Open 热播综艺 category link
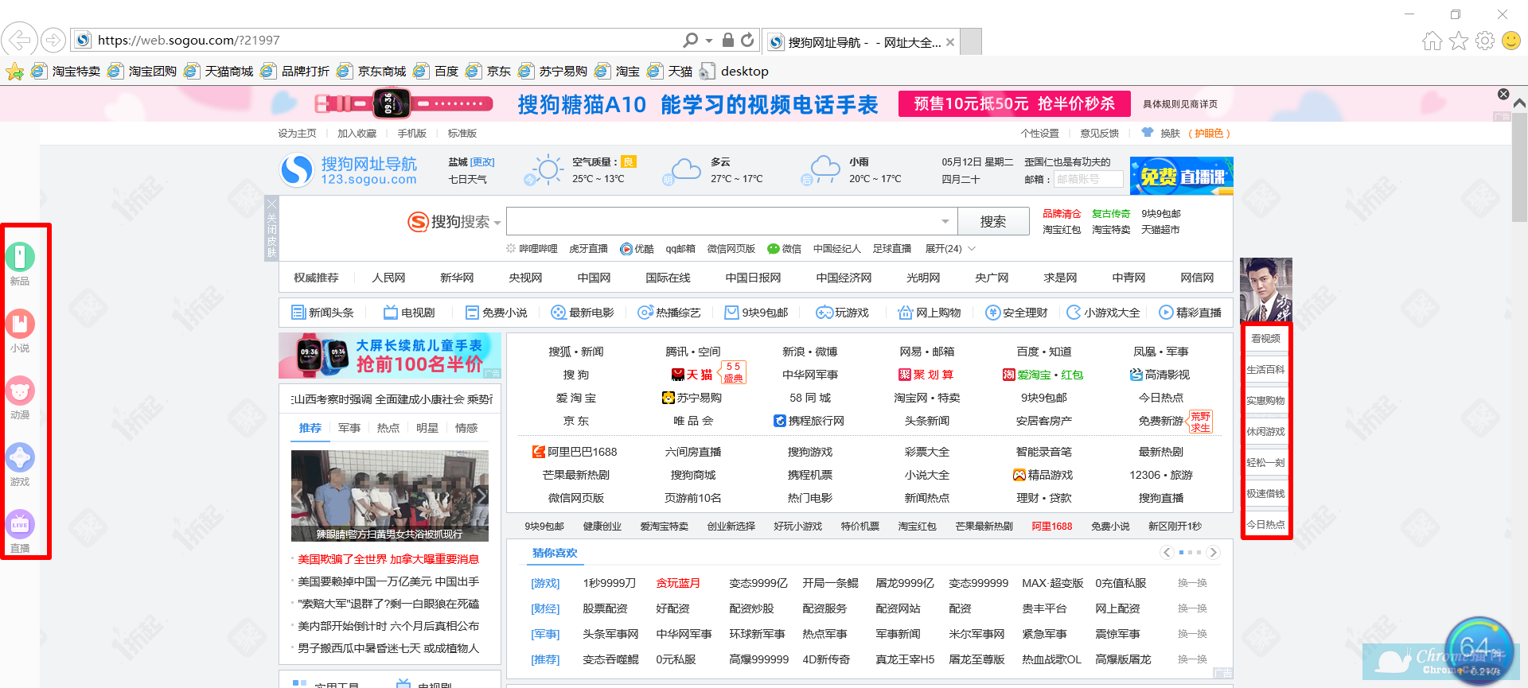Screen dimensions: 1528x688 669,313
